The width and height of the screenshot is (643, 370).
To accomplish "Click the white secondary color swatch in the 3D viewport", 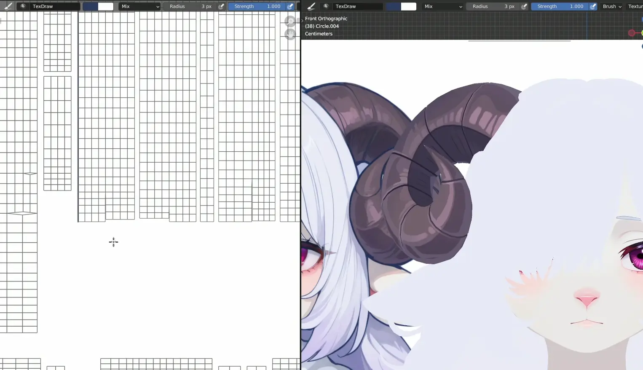I will coord(408,6).
